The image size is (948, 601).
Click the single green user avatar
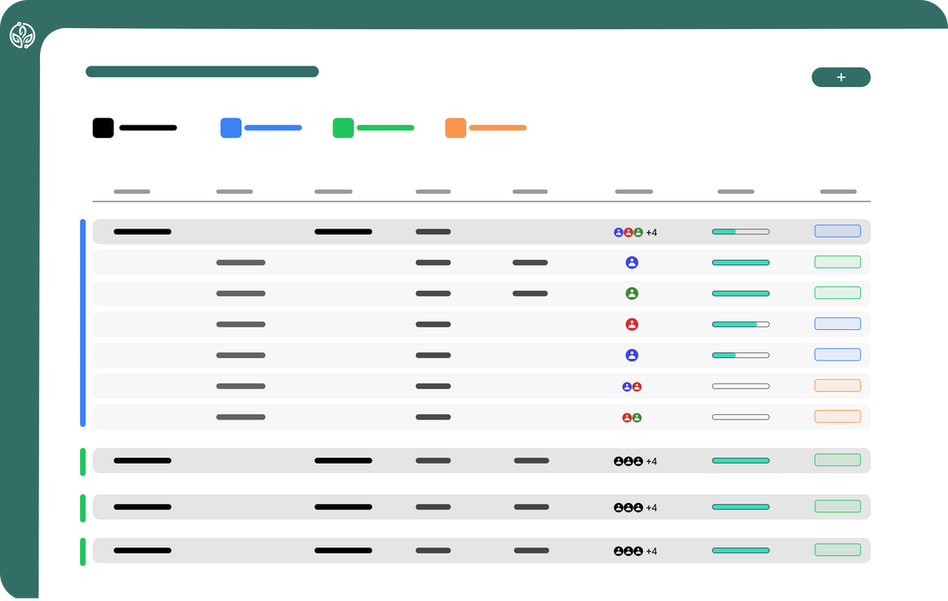[x=632, y=293]
